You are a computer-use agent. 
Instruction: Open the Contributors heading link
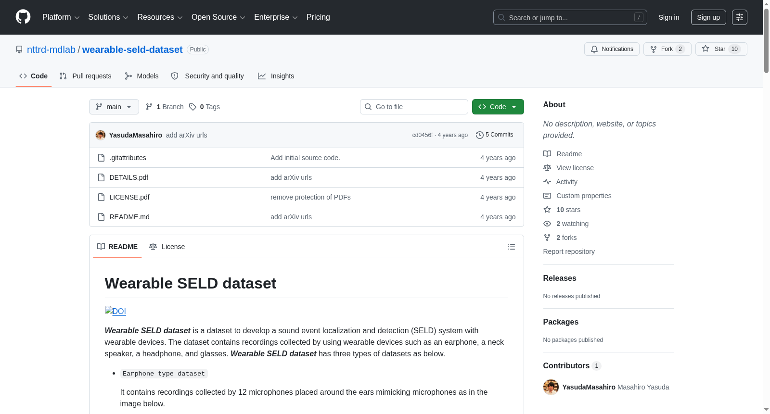click(x=572, y=365)
